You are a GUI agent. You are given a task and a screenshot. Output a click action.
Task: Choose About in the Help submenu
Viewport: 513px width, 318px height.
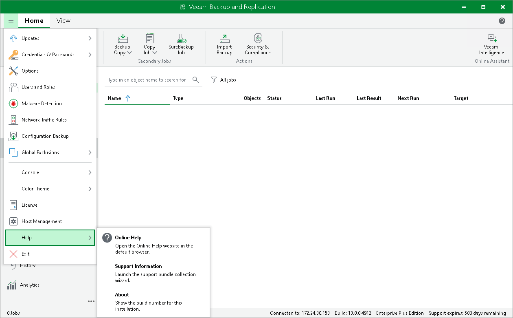tap(153, 302)
